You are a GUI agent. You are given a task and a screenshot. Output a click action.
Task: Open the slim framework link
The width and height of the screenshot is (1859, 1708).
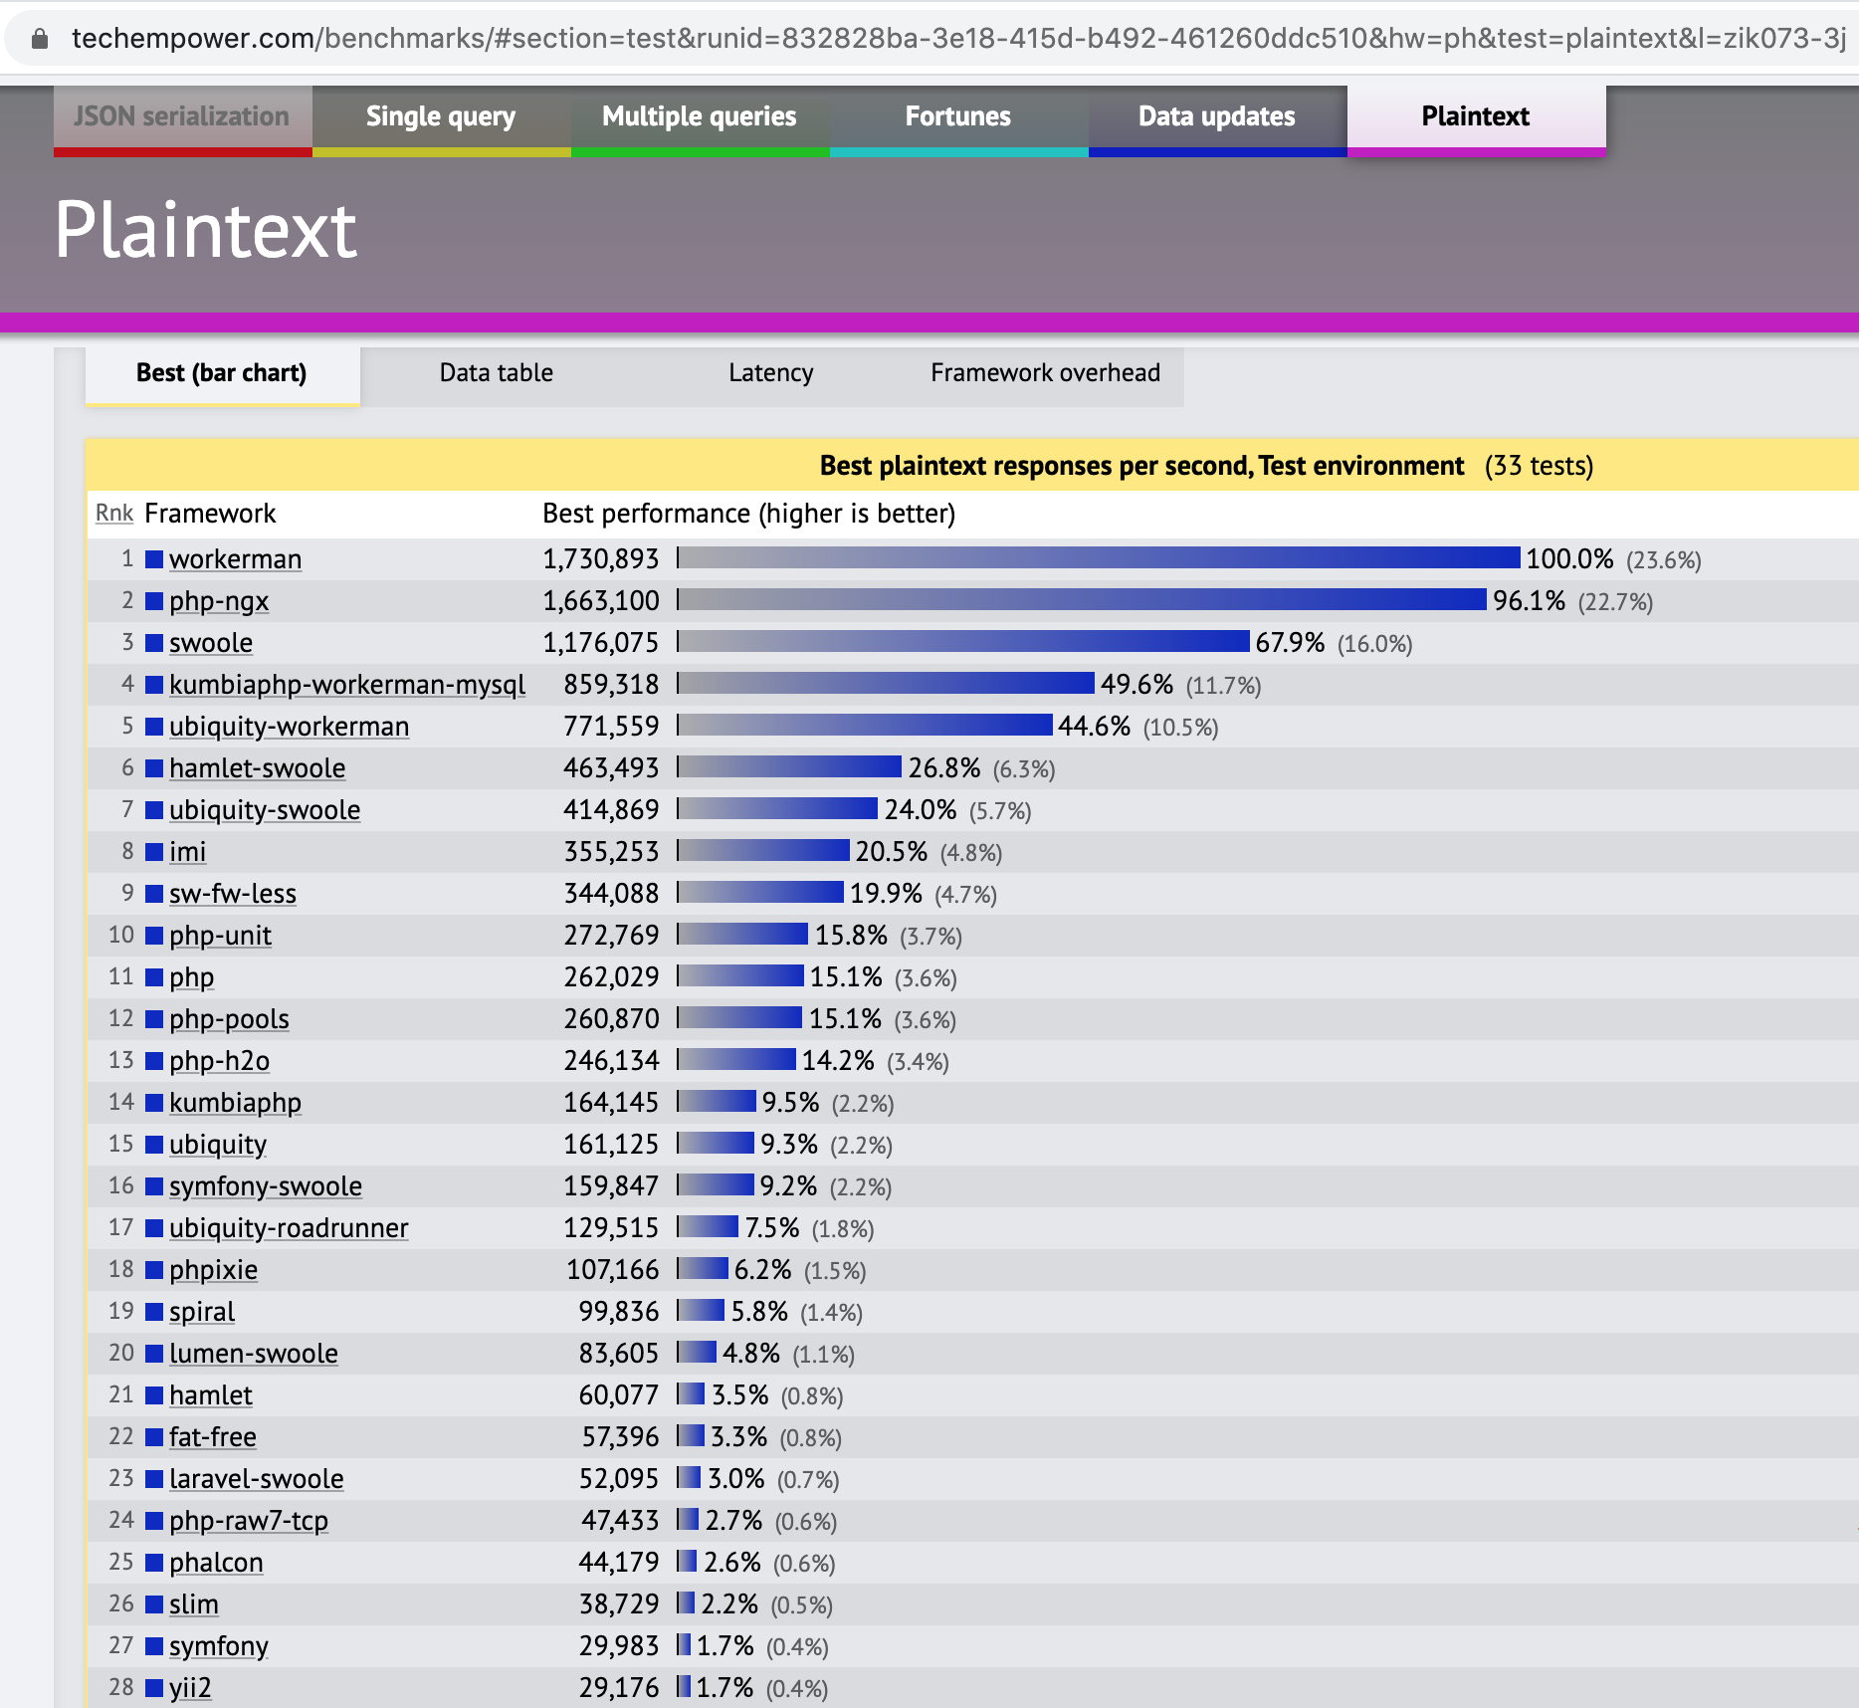tap(194, 1604)
